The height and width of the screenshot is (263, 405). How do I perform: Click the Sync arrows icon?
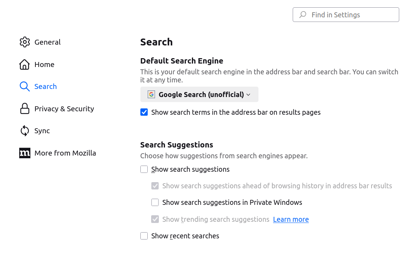point(25,131)
